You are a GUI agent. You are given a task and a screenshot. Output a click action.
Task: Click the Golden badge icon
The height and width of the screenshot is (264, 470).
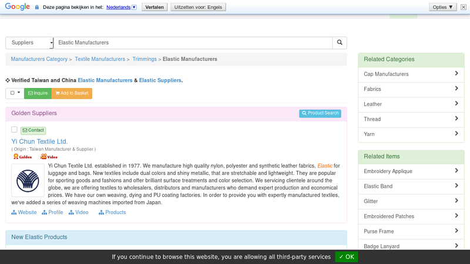pyautogui.click(x=22, y=157)
